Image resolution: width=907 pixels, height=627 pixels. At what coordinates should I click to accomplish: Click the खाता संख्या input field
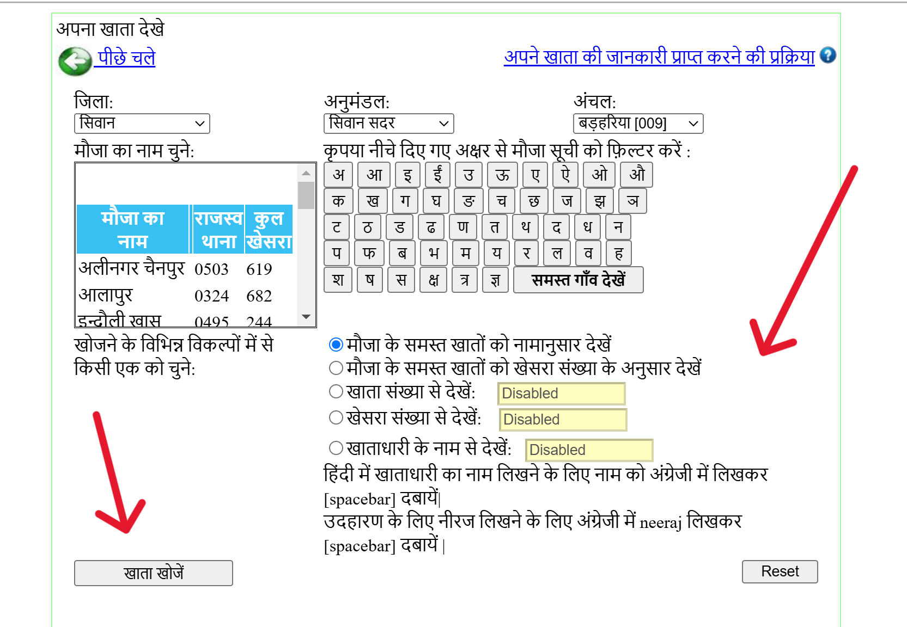click(562, 394)
